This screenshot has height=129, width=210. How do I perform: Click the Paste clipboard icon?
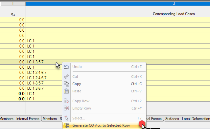tap(66, 91)
